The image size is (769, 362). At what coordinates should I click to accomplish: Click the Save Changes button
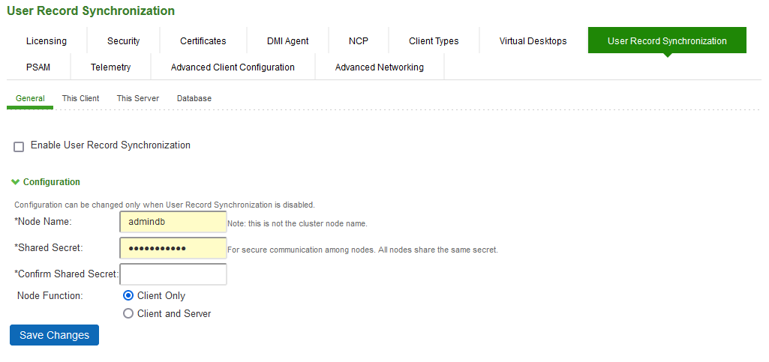click(54, 335)
